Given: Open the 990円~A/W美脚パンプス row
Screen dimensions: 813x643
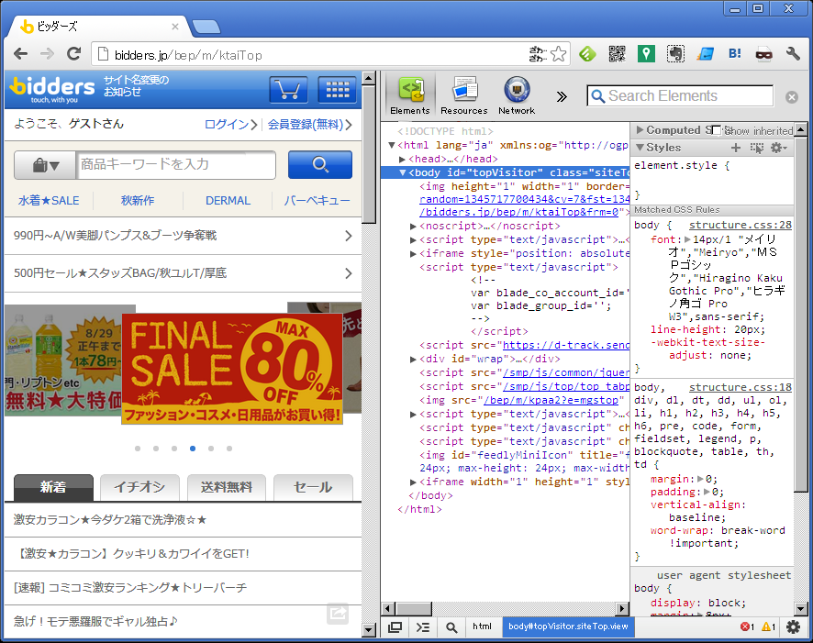Looking at the screenshot, I should coord(183,236).
